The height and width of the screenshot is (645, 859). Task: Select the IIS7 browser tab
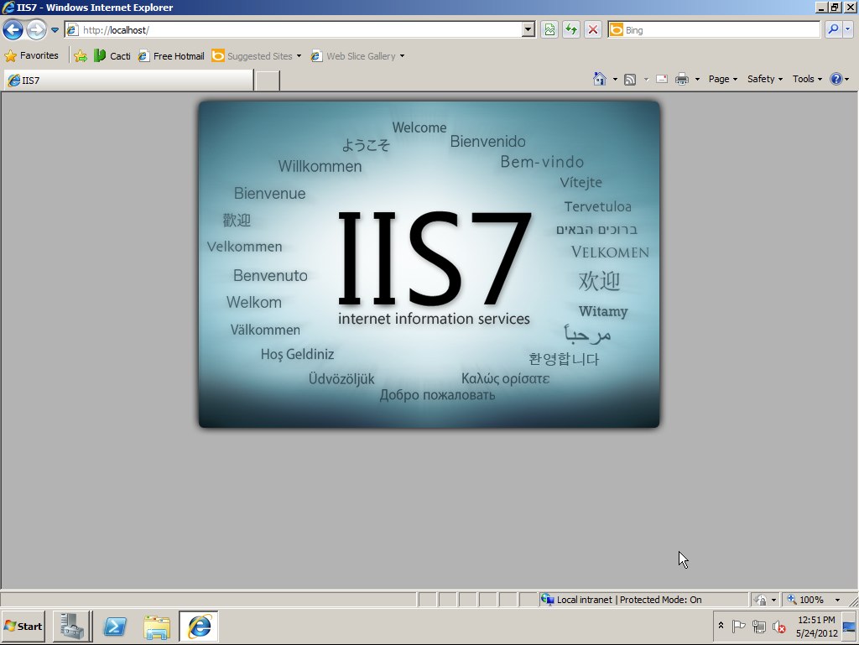click(128, 81)
